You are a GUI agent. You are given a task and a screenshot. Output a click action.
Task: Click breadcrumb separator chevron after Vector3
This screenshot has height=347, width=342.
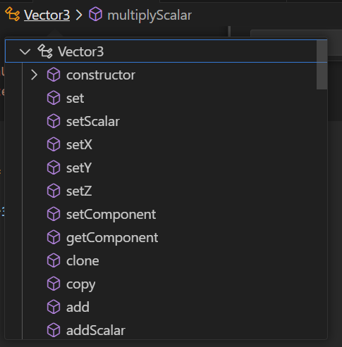coord(79,15)
